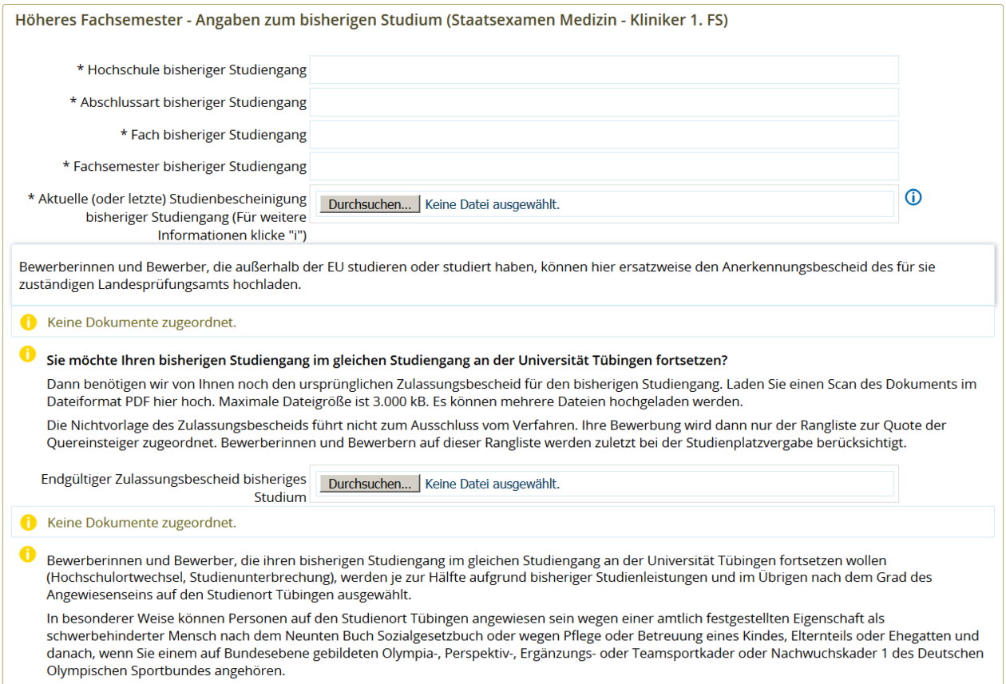Click the 'Abschlussart bisheriger Studiengang' label
Viewport: 1006px width, 684px height.
188,102
